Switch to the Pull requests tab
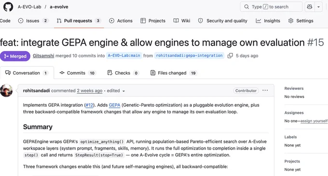The height and width of the screenshot is (176, 328). coord(79,21)
